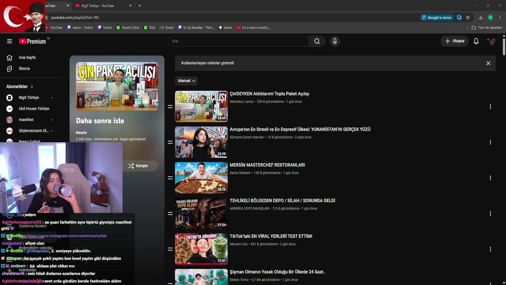
Task: Bookmark this page with the star icon
Action: click(468, 17)
